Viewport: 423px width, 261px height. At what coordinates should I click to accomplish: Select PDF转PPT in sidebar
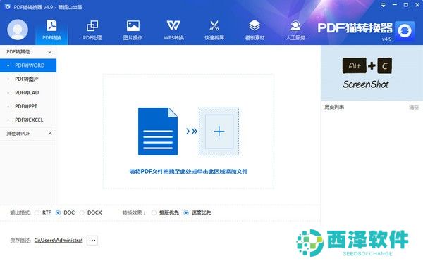pos(28,106)
